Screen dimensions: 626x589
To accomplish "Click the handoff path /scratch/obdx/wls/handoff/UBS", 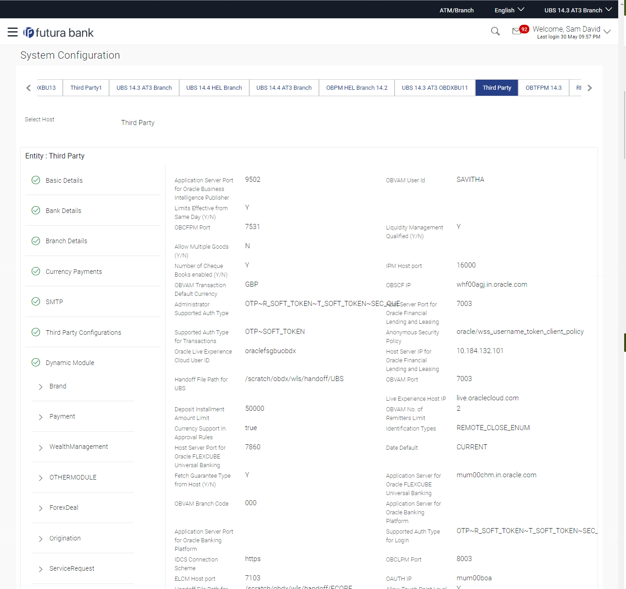I will click(294, 379).
